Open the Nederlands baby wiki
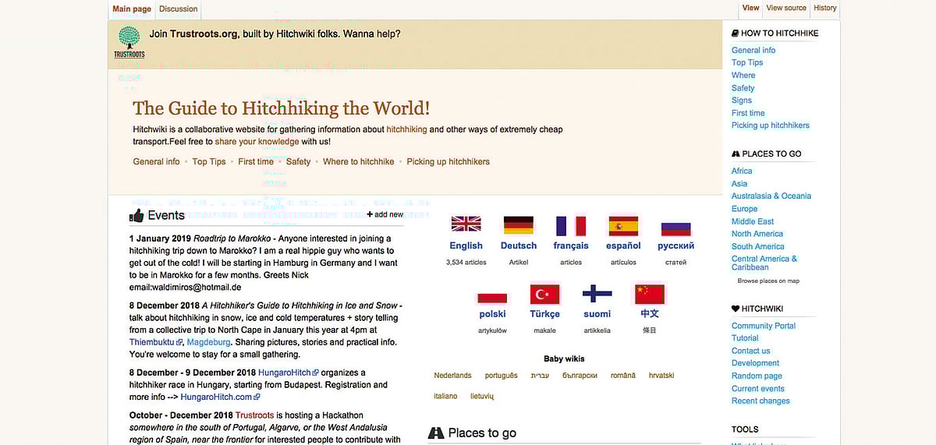The width and height of the screenshot is (936, 445). pos(453,376)
